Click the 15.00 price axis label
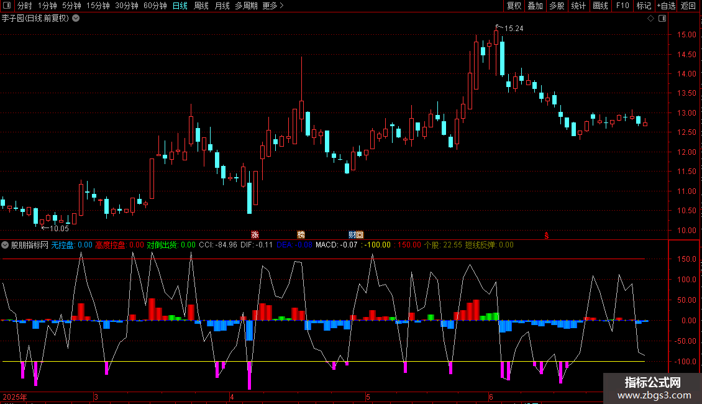The width and height of the screenshot is (702, 404). coord(686,34)
